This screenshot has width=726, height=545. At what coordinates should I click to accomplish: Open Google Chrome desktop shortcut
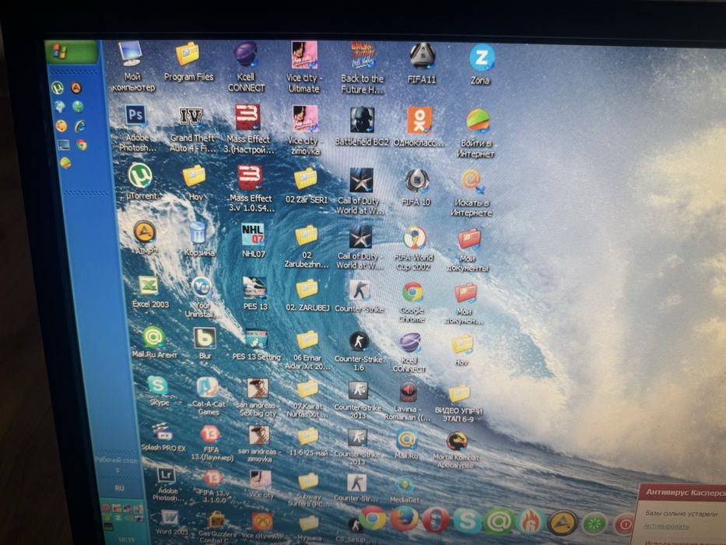point(412,302)
